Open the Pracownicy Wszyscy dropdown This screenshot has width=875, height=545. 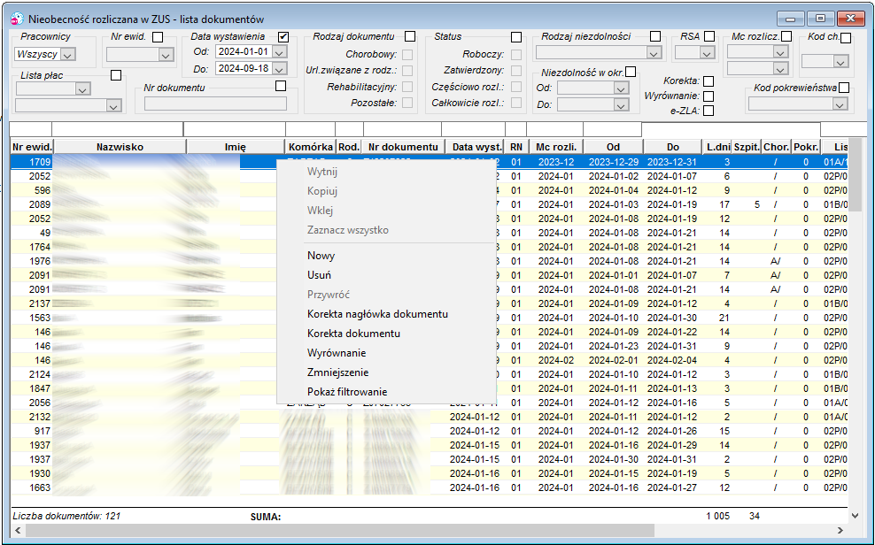tap(68, 55)
